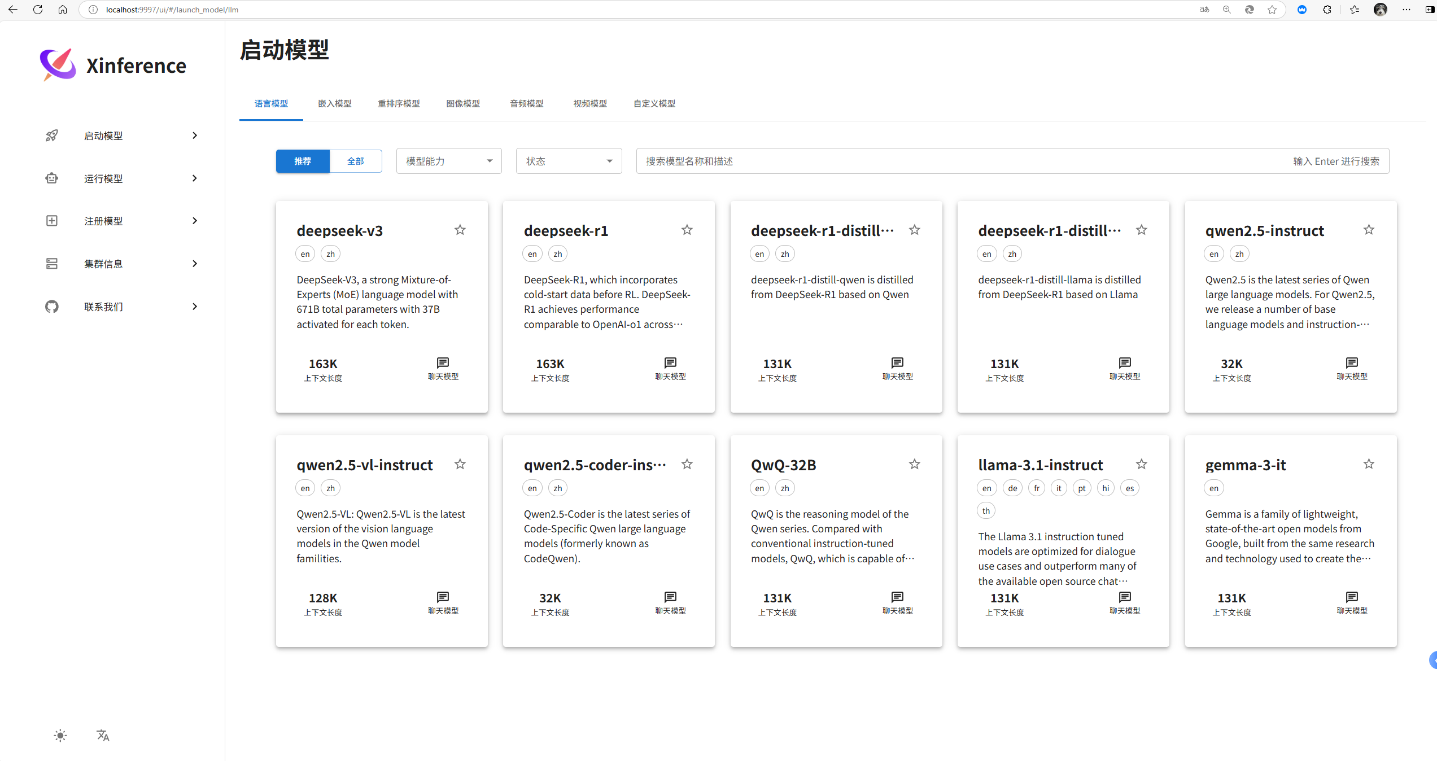Open the language translate icon in sidebar
Viewport: 1437px width, 761px height.
pos(103,735)
